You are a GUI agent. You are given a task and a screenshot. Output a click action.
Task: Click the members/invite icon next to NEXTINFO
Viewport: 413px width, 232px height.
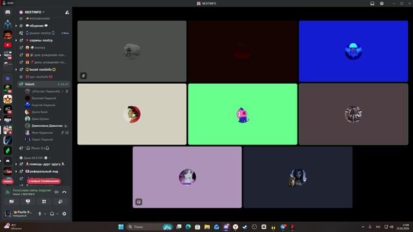[67, 12]
